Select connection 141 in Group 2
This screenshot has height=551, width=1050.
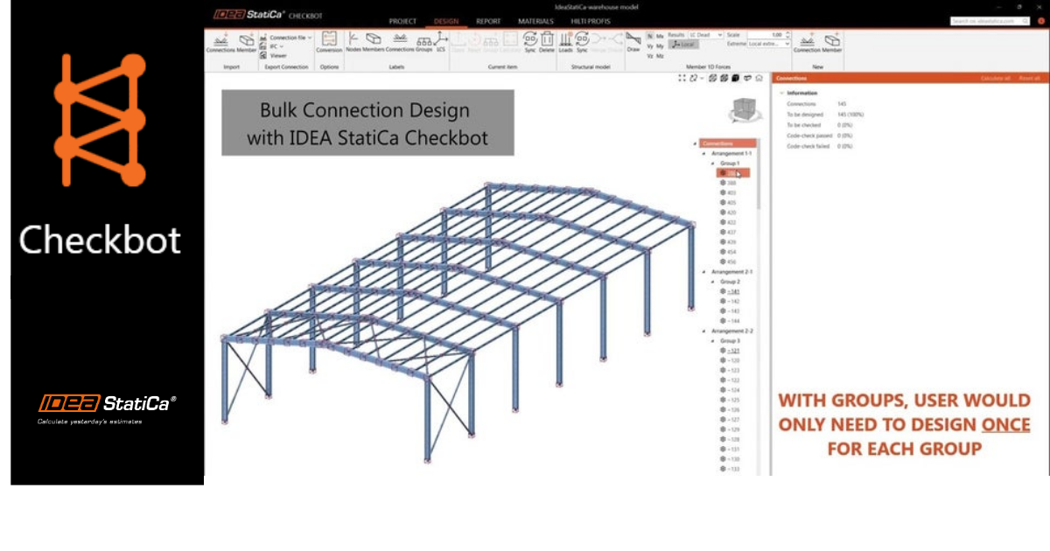coord(730,292)
